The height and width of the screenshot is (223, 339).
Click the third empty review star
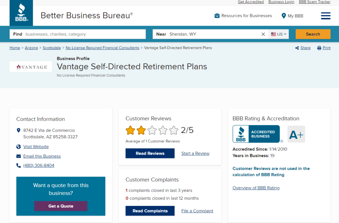click(152, 130)
